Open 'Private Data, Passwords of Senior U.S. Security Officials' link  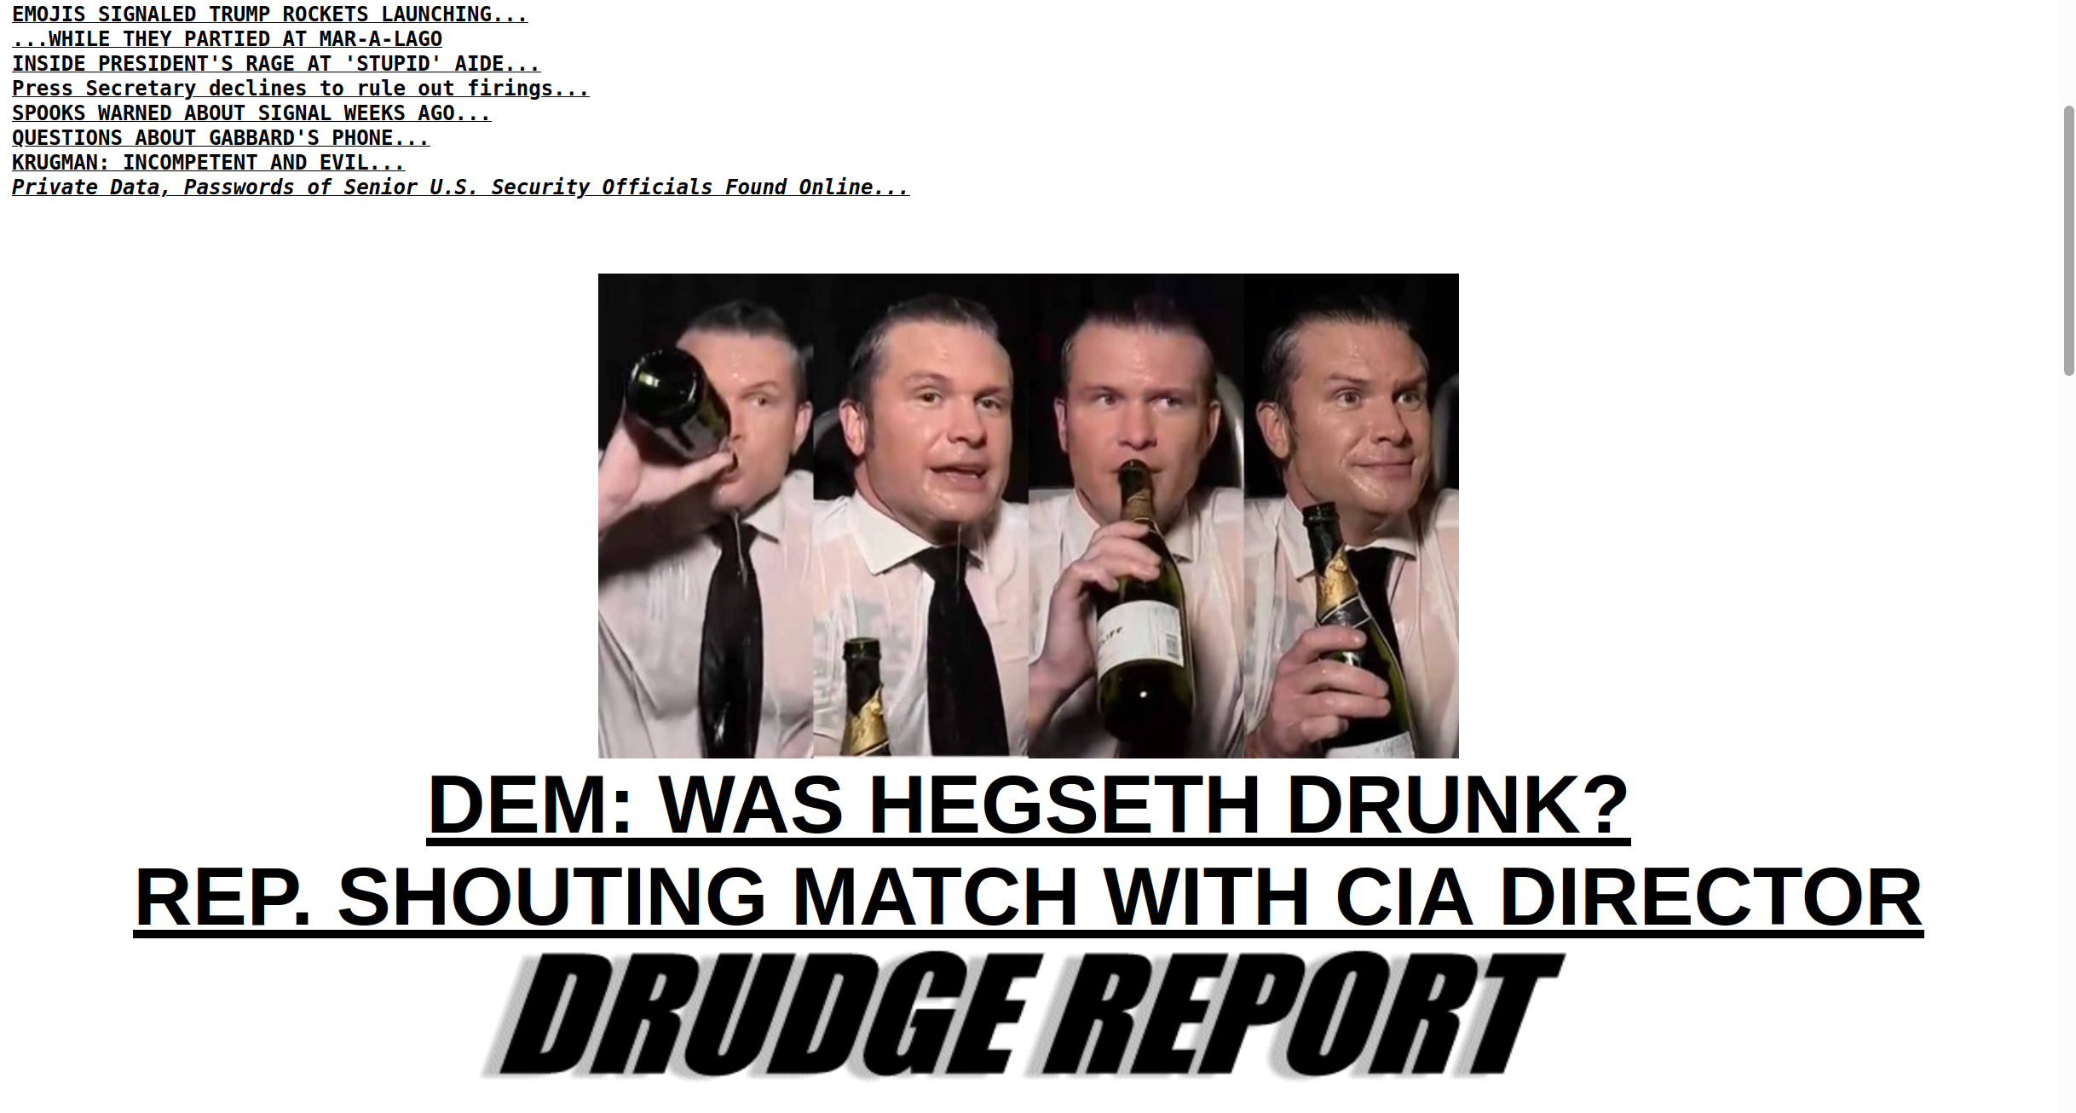click(x=460, y=187)
